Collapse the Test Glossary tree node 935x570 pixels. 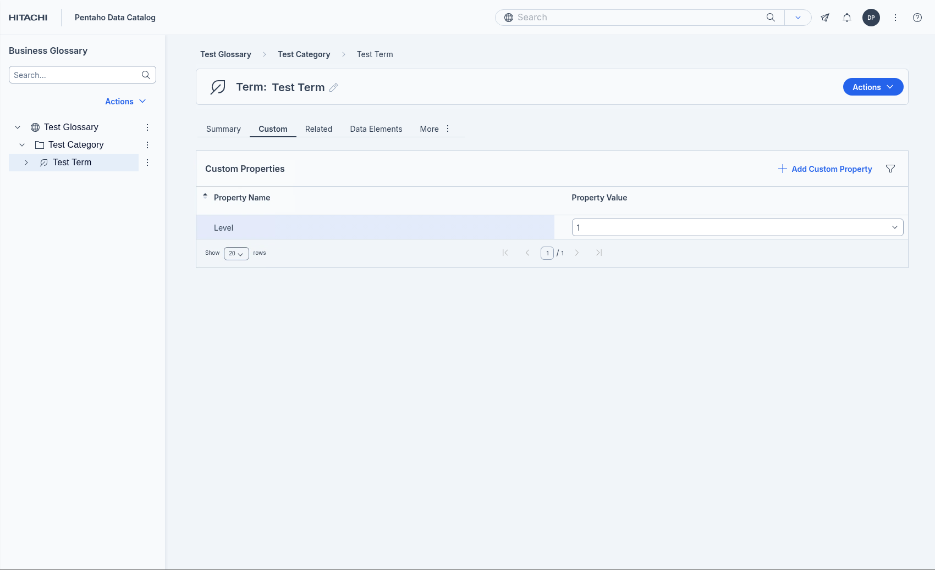coord(18,127)
